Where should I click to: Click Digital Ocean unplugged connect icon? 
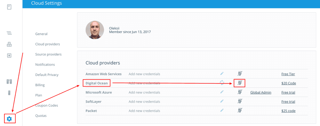coord(240,83)
